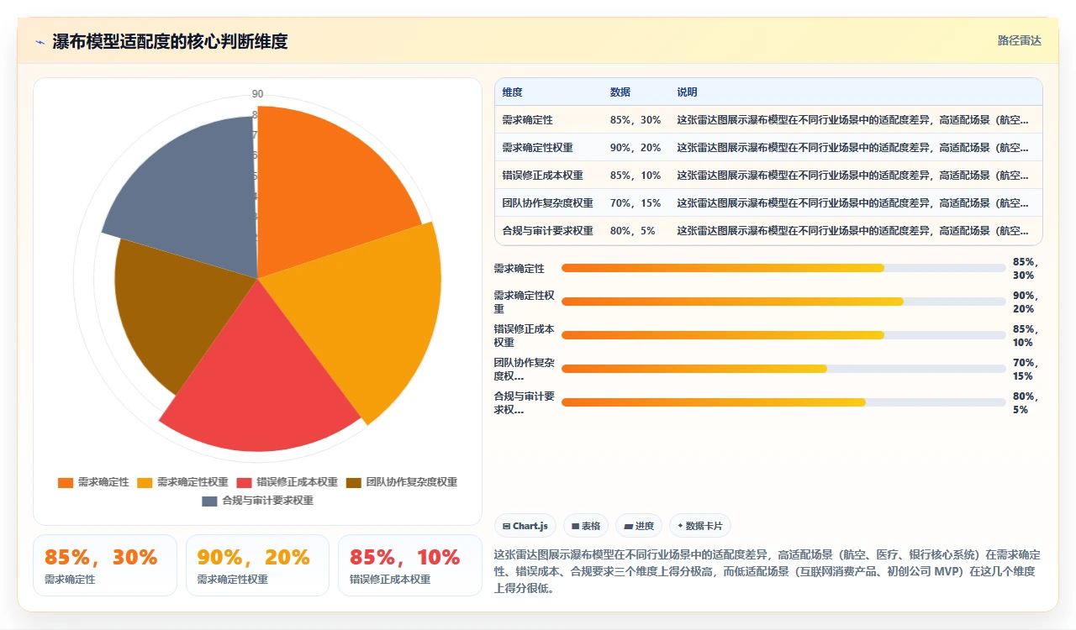The width and height of the screenshot is (1076, 630).
Task: Click the 合规与审计要求权... progress bar
Action: pos(783,402)
